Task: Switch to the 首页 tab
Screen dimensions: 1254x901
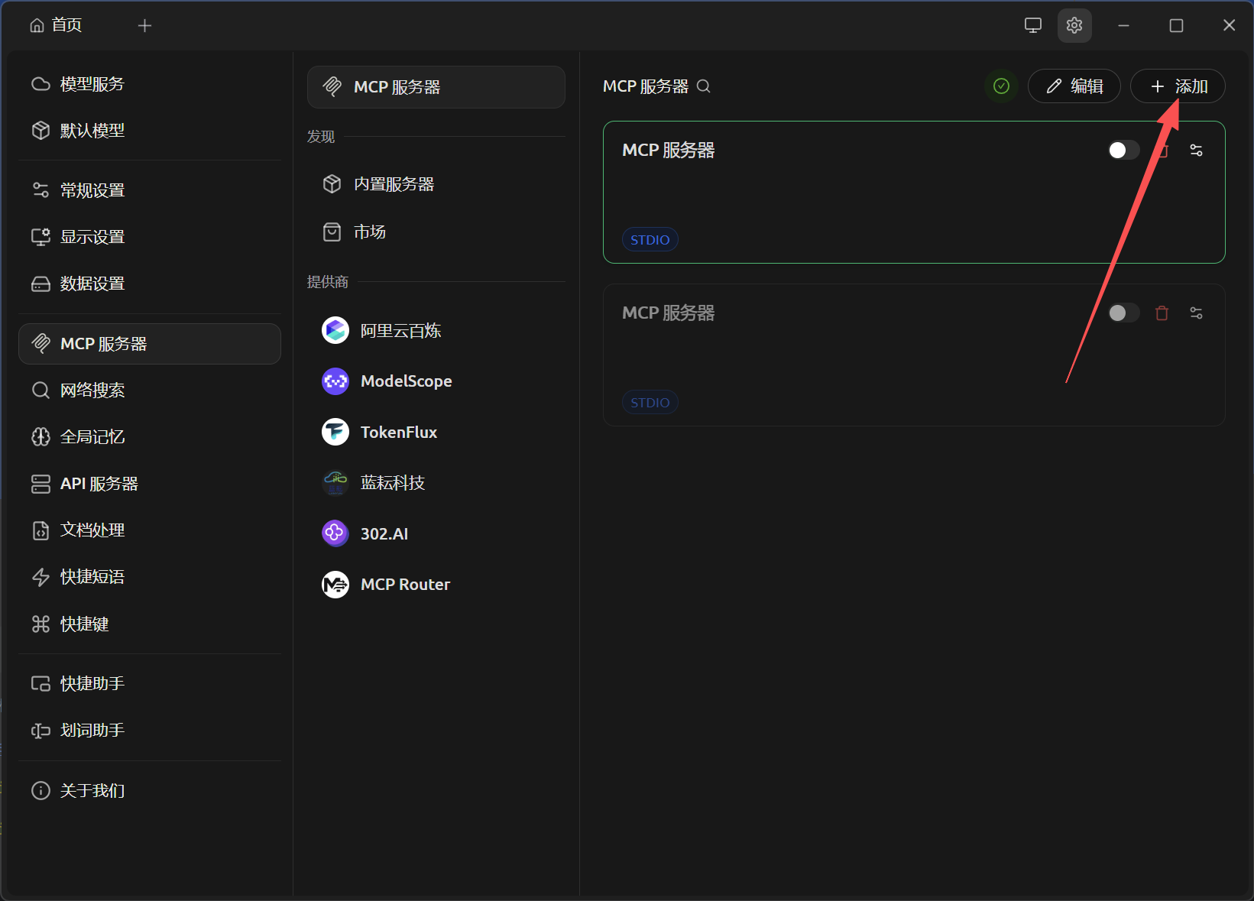Action: point(56,25)
